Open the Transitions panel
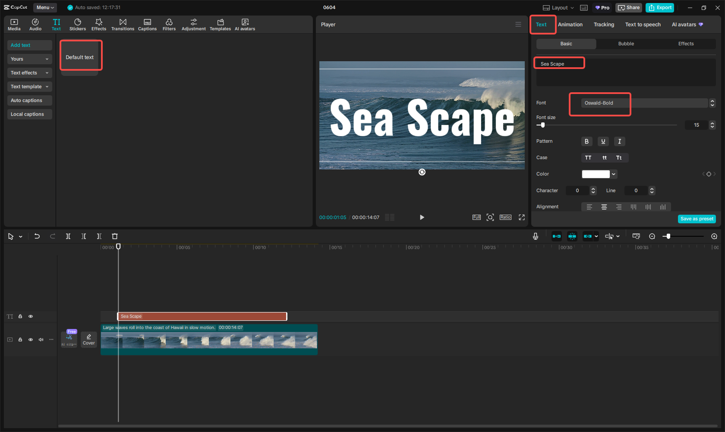Viewport: 725px width, 432px height. pyautogui.click(x=123, y=25)
